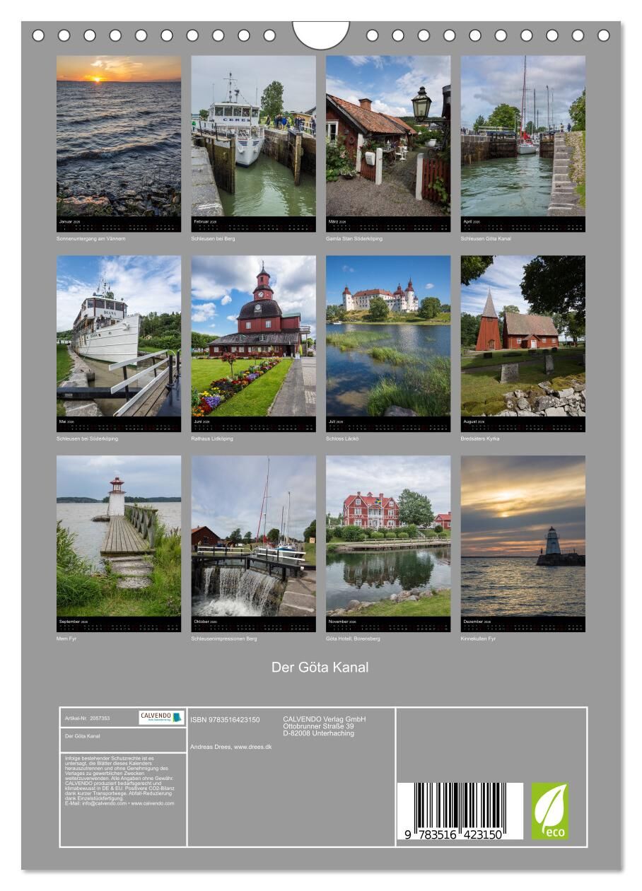Open the Januar sunset photo at Vännern
This screenshot has width=642, height=891.
pos(119,136)
